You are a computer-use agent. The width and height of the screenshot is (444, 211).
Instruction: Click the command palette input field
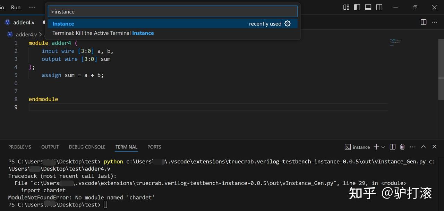pyautogui.click(x=172, y=11)
